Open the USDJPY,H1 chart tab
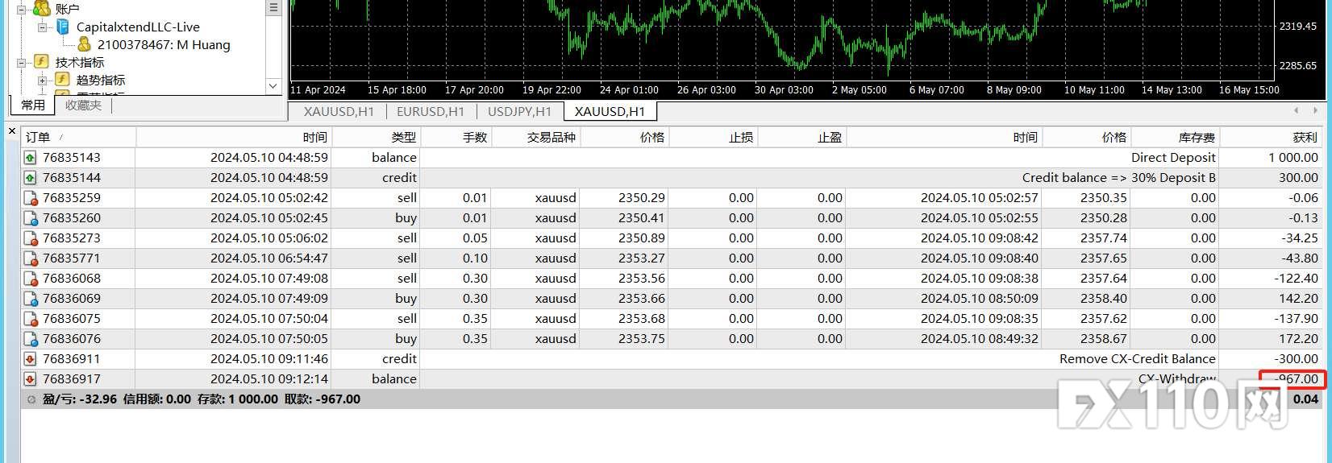This screenshot has height=463, width=1332. pyautogui.click(x=519, y=111)
